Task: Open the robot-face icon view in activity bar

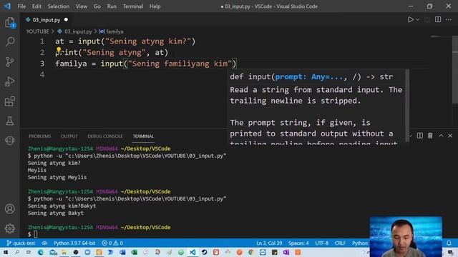Action: 9,141
